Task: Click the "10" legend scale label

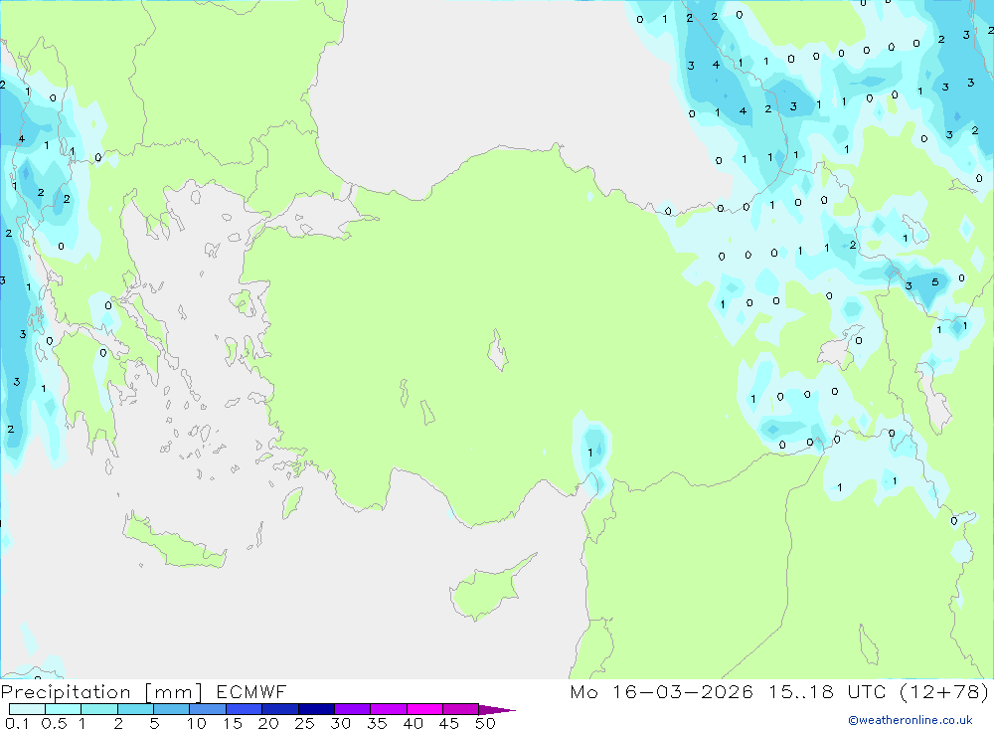Action: coord(197,723)
